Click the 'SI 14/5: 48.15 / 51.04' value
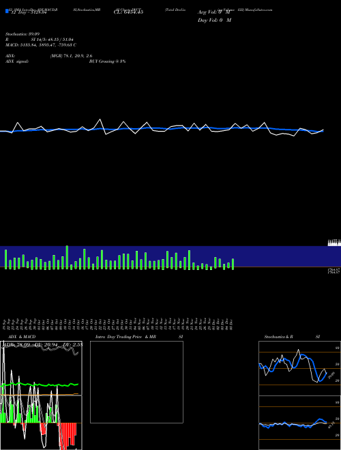 pos(53,40)
